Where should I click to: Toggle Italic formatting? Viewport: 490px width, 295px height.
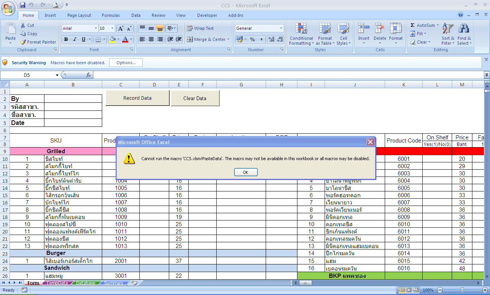[x=75, y=39]
